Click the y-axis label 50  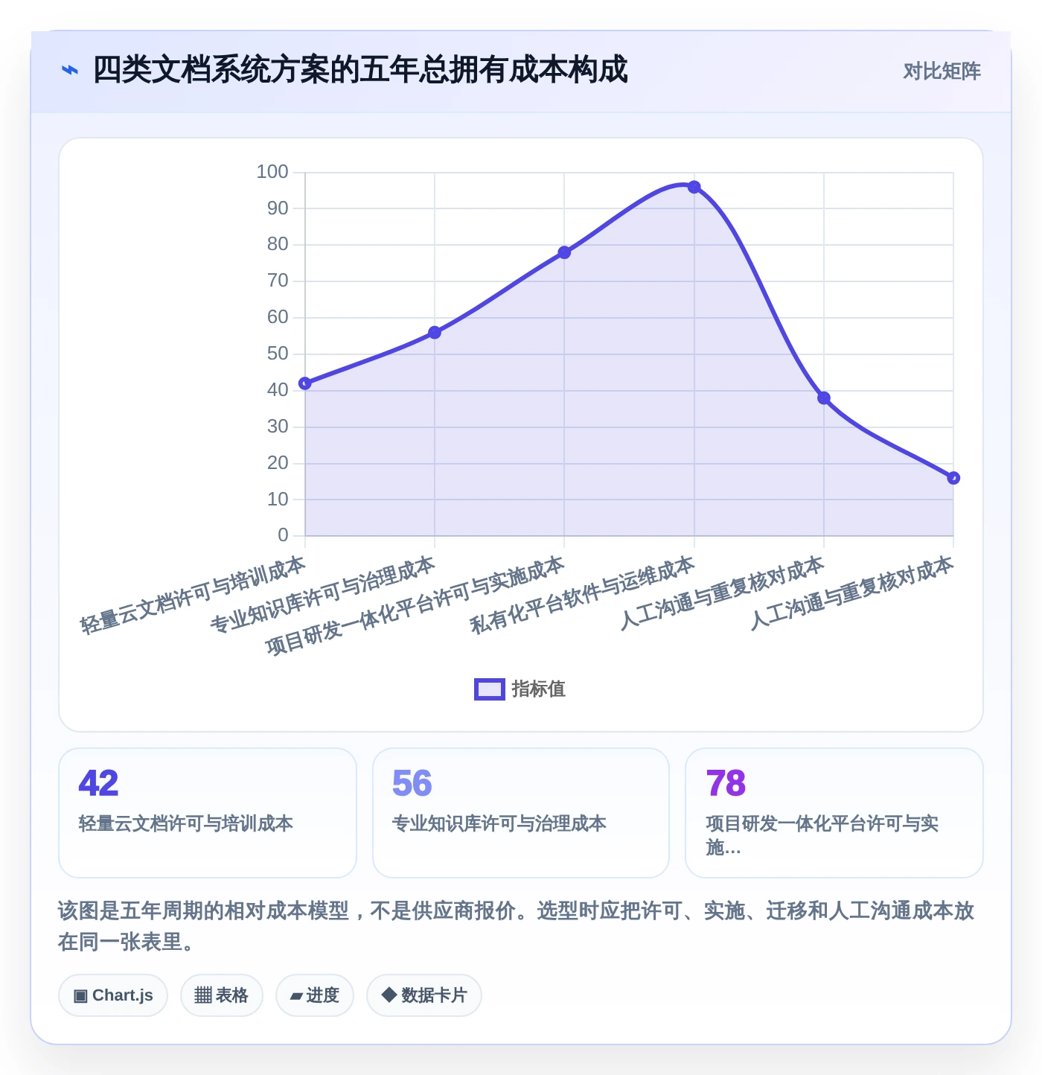pos(278,354)
